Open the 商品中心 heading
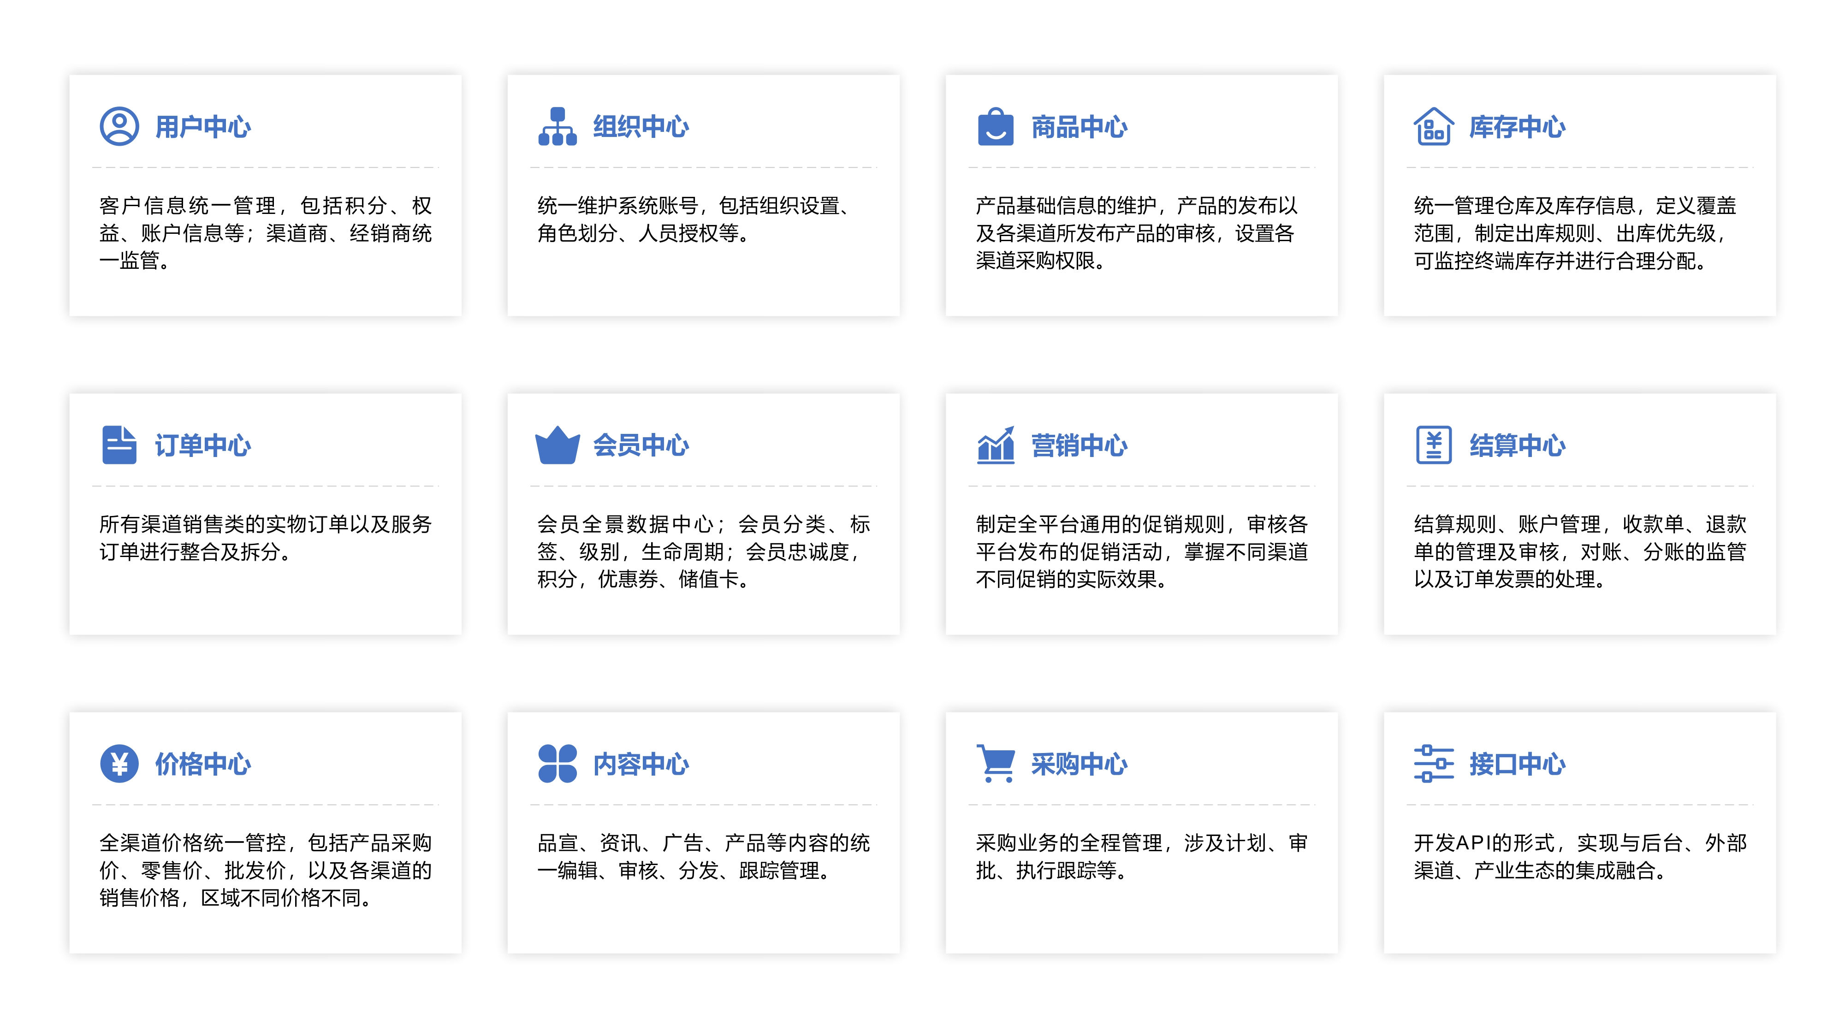Viewport: 1845px width, 1014px height. coord(1080,127)
